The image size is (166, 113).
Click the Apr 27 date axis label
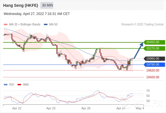pyautogui.click(x=121, y=108)
